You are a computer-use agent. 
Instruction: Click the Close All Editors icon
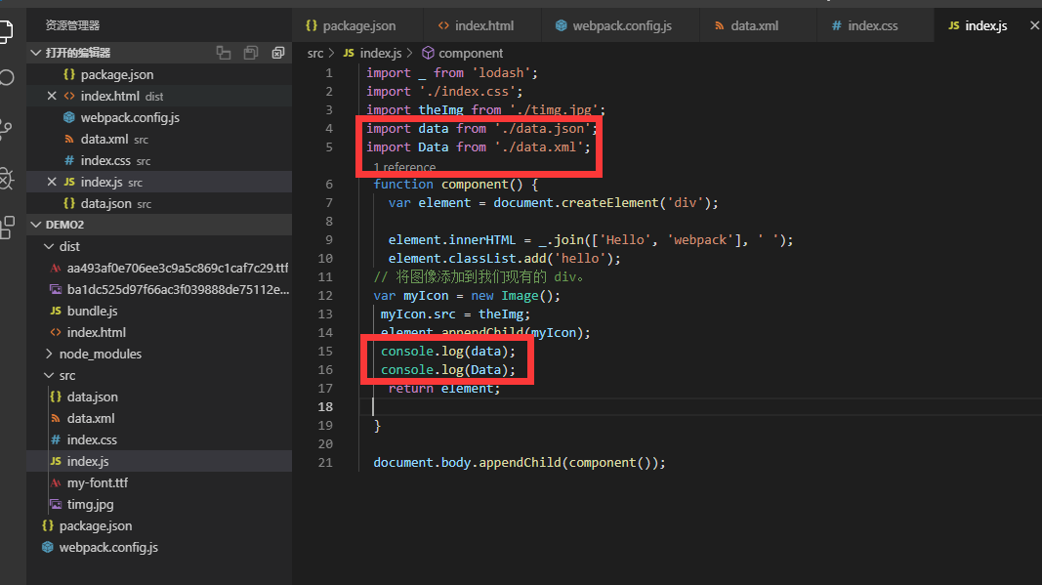(277, 53)
